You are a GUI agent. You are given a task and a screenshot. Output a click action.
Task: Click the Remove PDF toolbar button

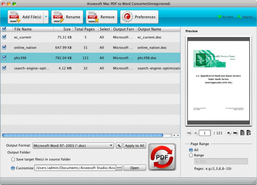pos(102,17)
